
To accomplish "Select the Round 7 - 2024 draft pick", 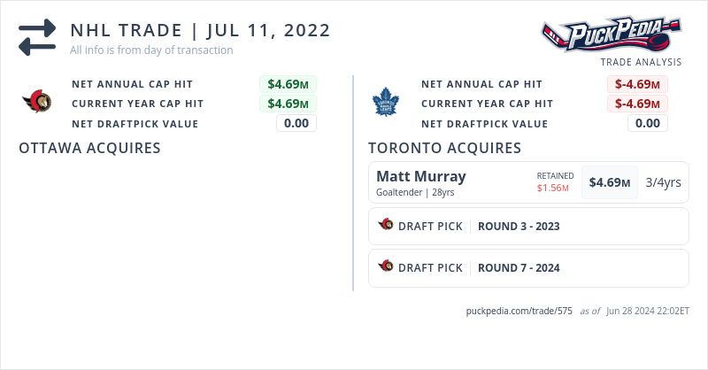I will click(519, 266).
